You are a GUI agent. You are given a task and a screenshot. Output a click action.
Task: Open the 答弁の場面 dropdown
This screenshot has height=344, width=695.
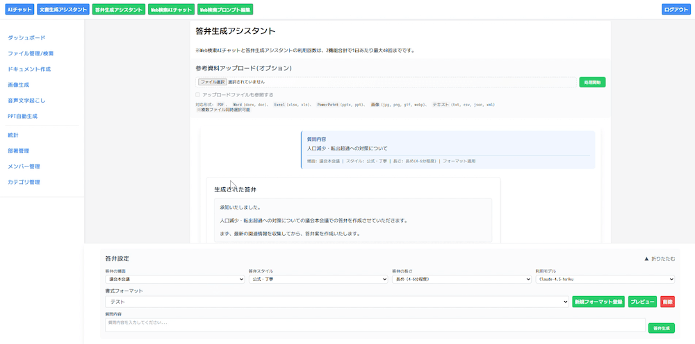click(x=174, y=279)
